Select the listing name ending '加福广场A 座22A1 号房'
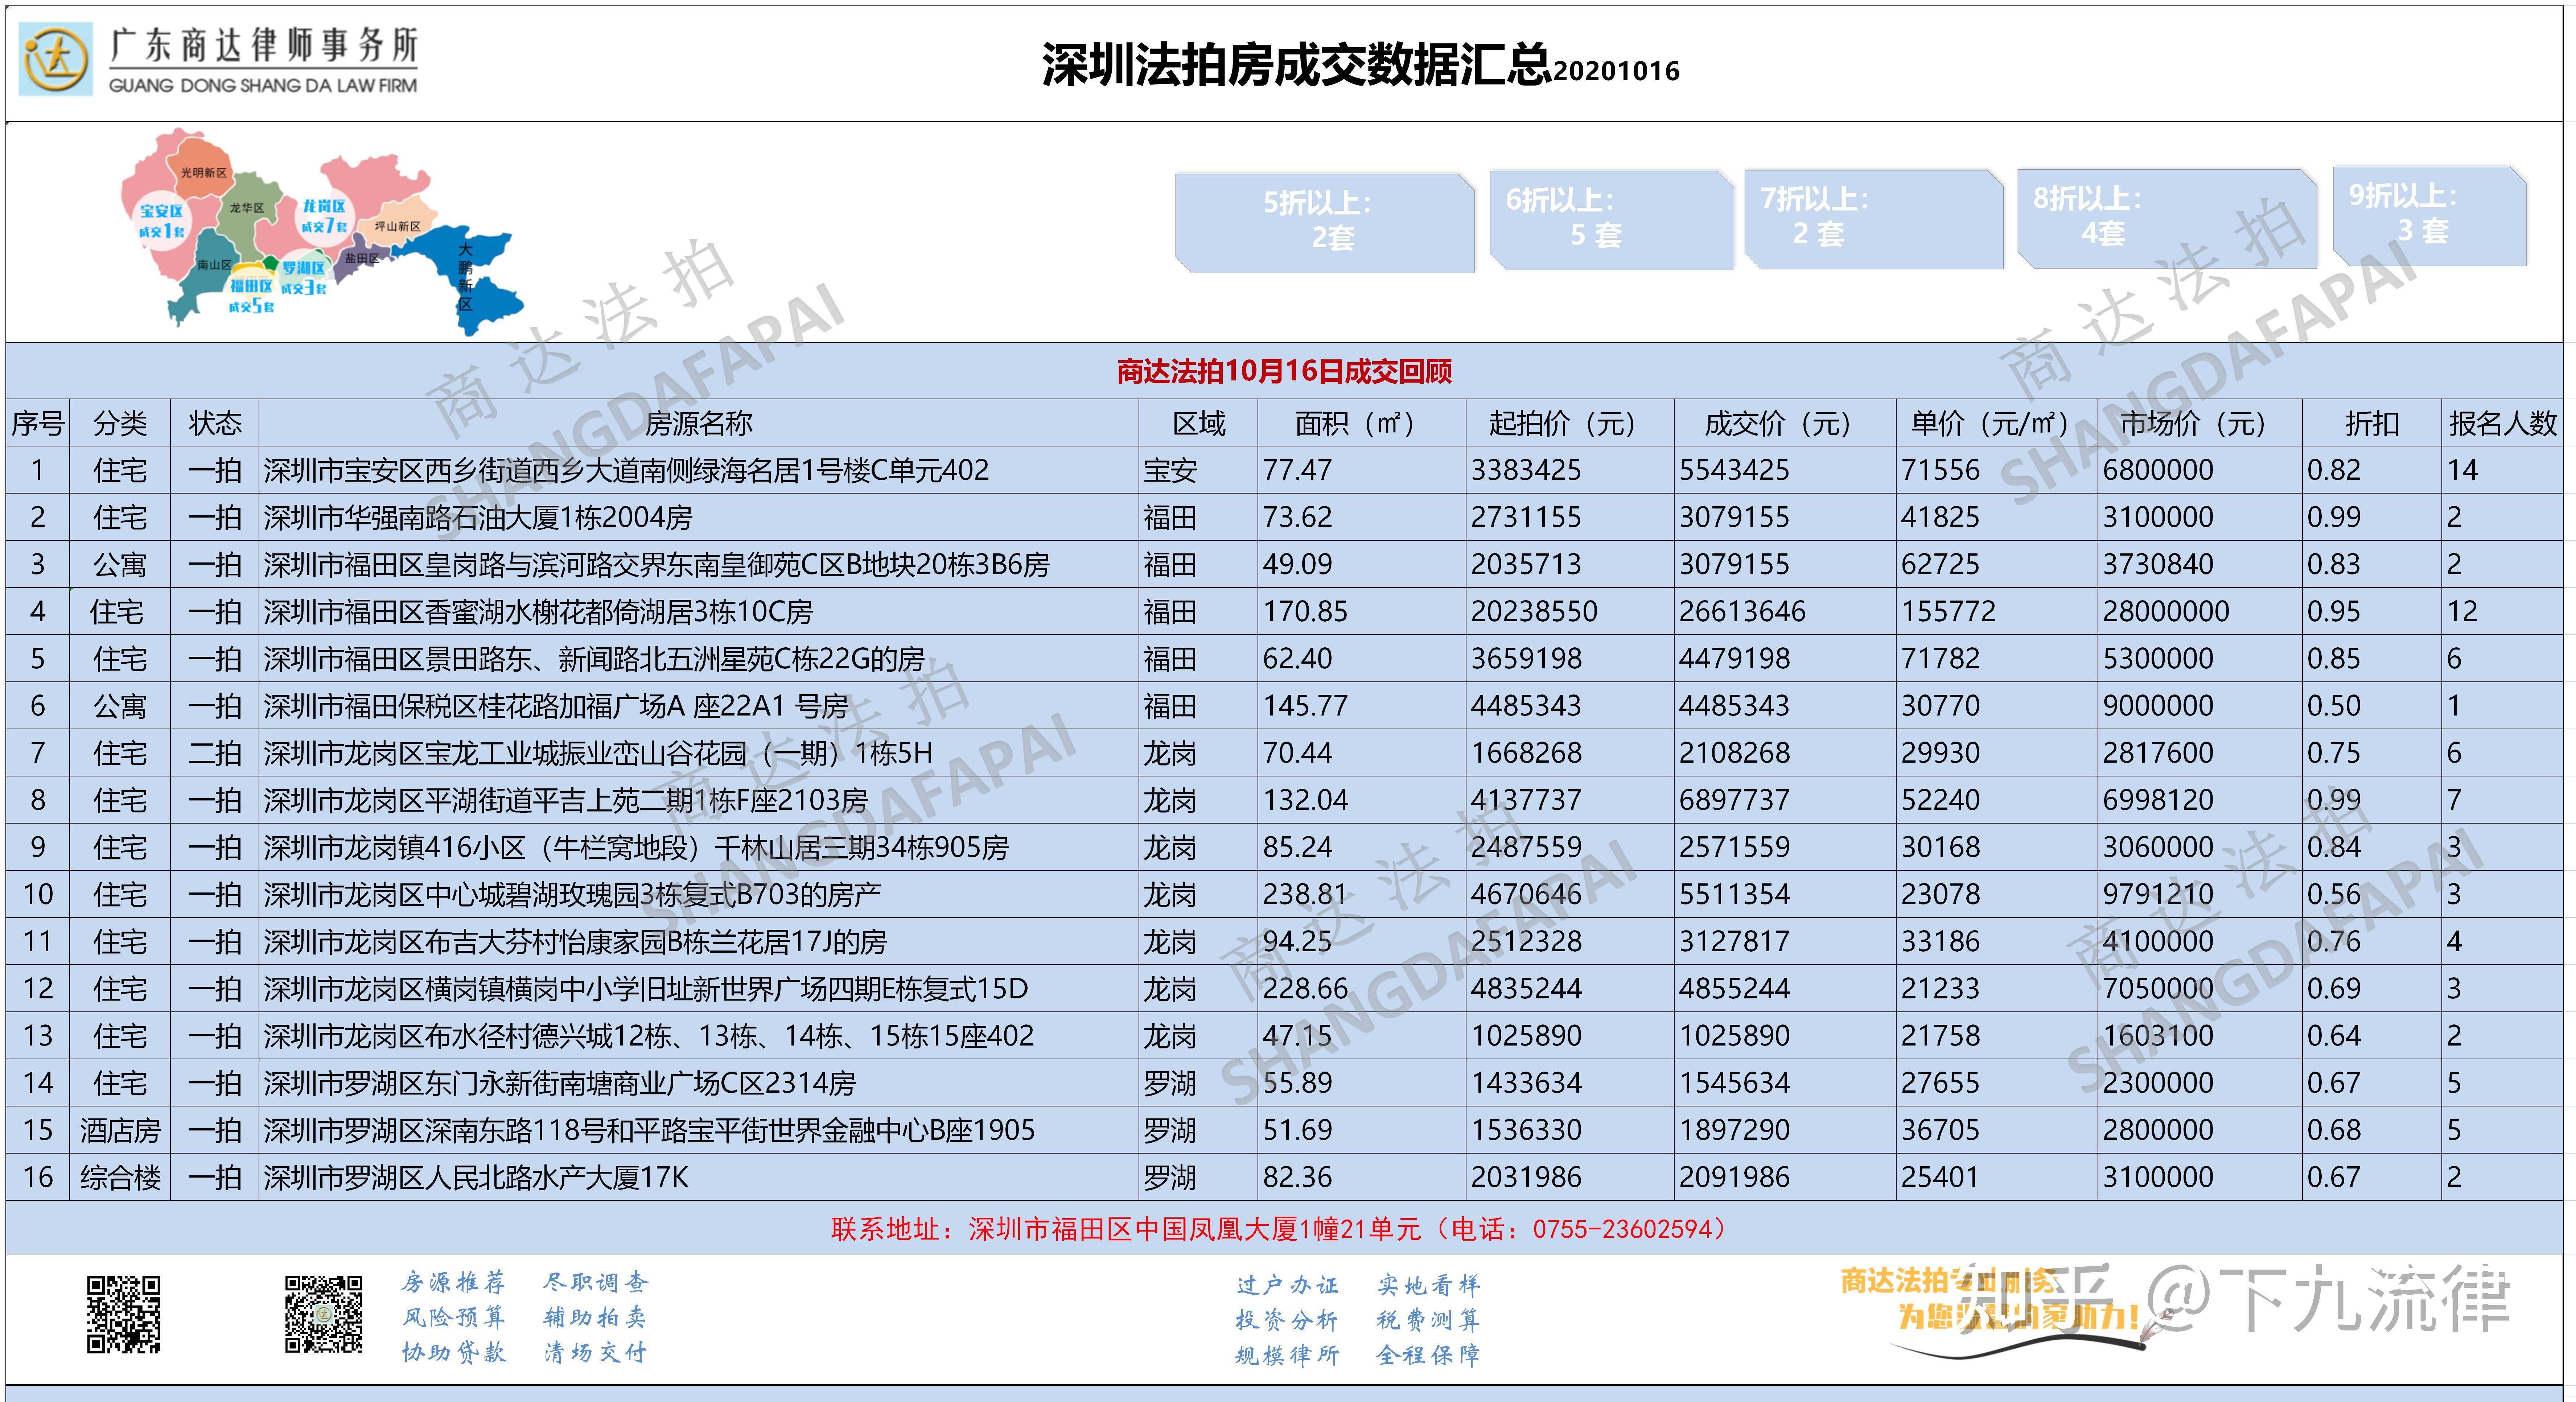 tap(556, 706)
